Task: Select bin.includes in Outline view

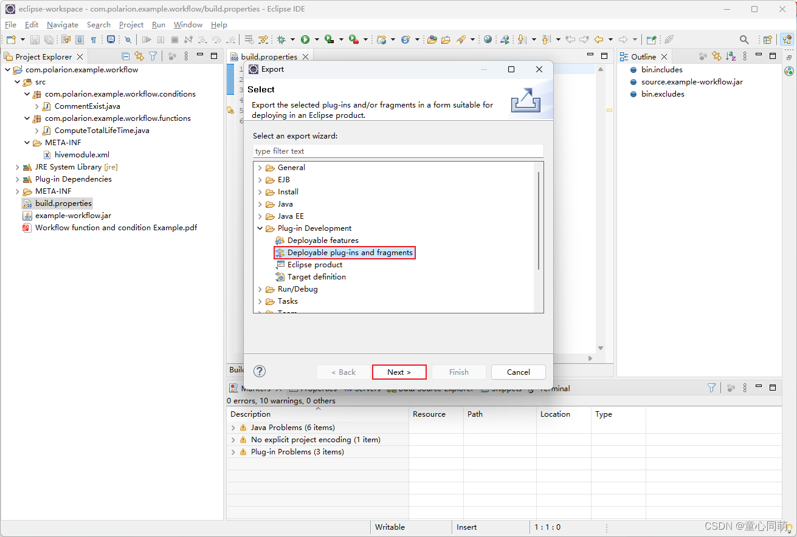Action: point(657,70)
